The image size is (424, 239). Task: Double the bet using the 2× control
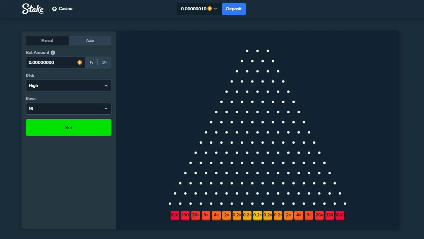pos(104,62)
